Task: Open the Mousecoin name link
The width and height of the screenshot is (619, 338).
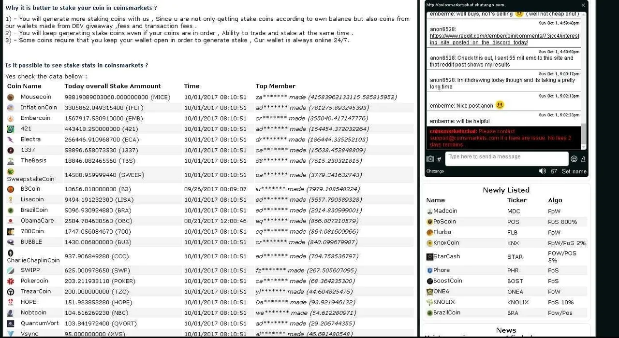Action: click(x=36, y=97)
